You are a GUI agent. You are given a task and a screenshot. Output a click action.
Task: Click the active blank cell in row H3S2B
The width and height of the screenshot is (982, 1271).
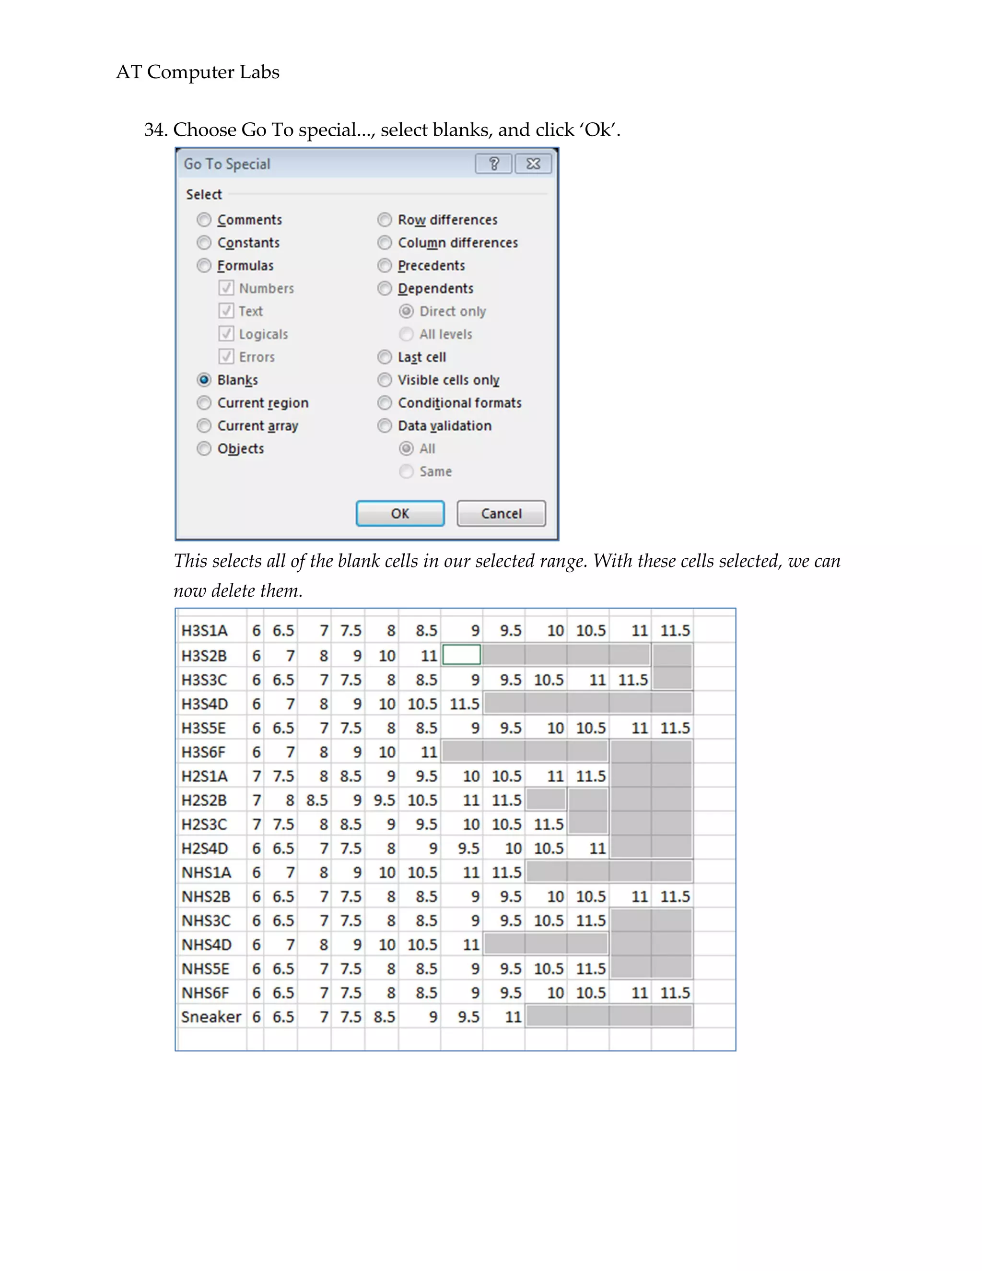pyautogui.click(x=462, y=655)
